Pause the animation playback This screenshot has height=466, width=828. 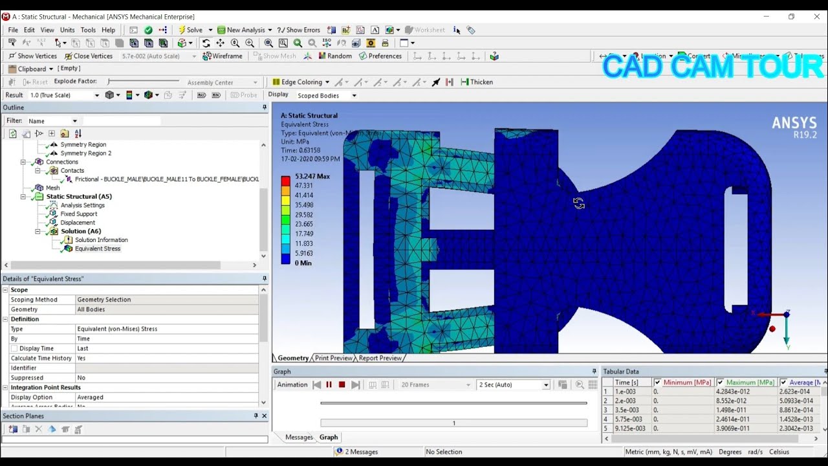[329, 384]
